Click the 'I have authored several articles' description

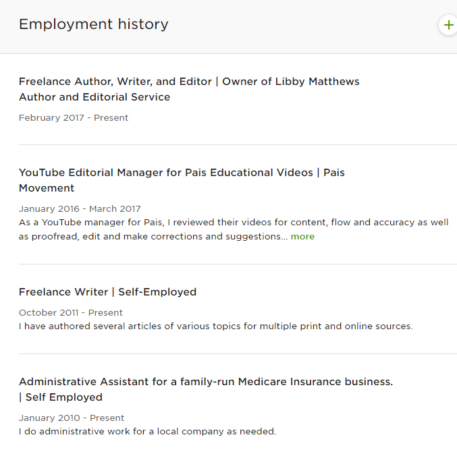215,327
